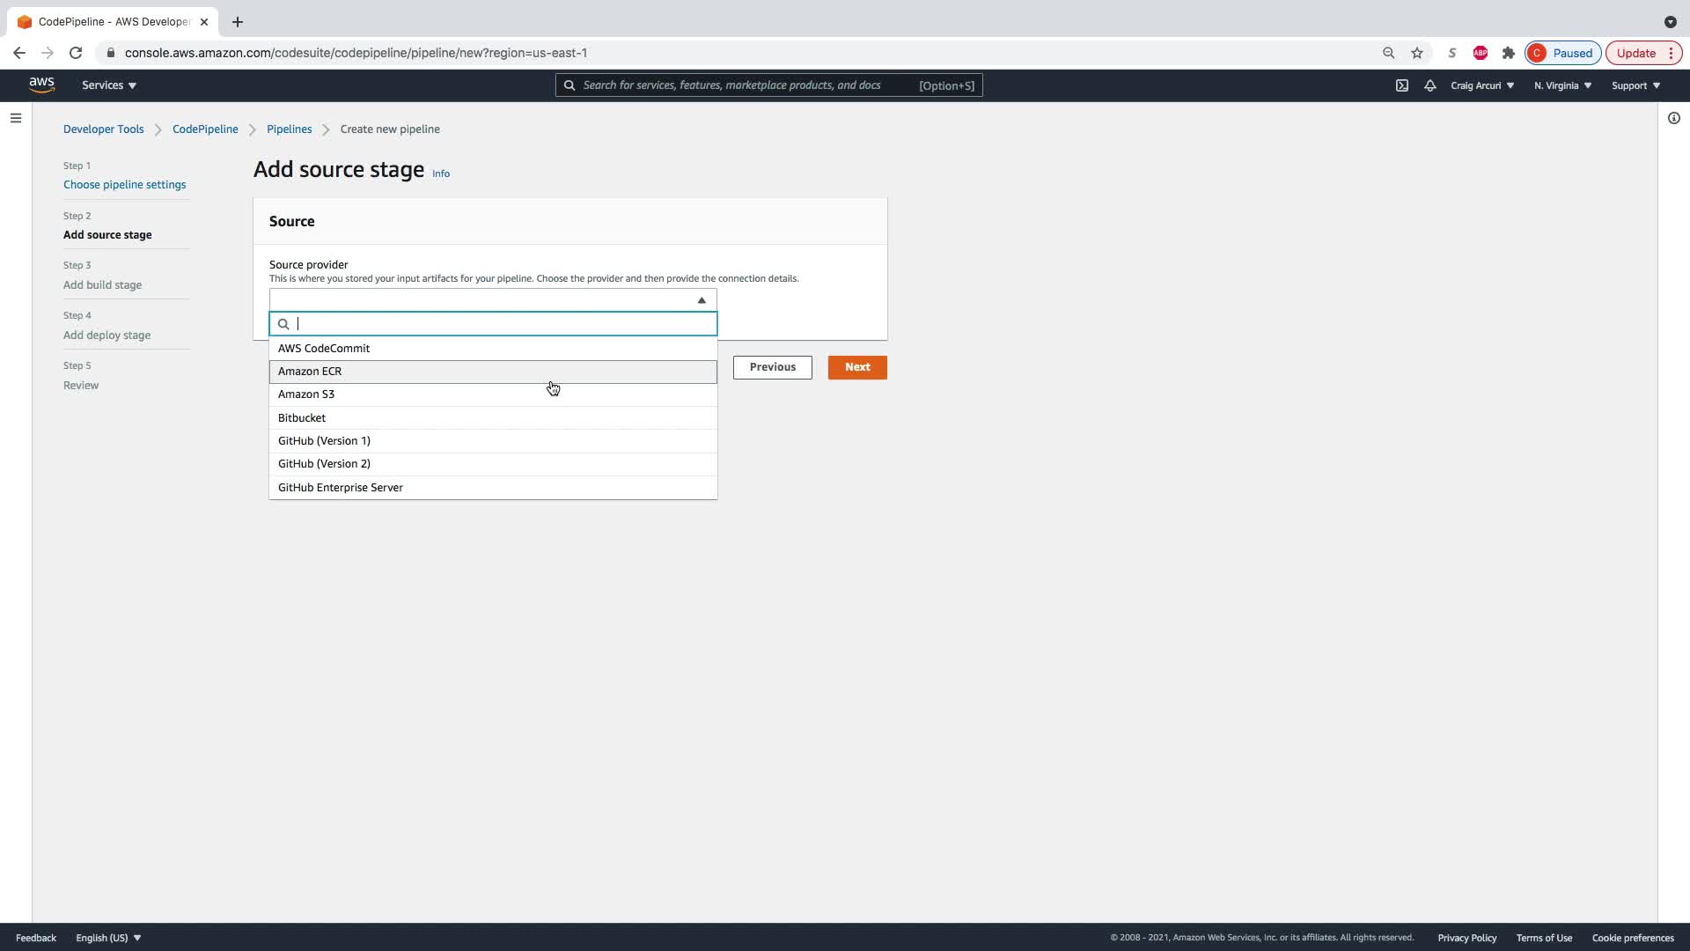The height and width of the screenshot is (951, 1690).
Task: Choose GitHub (Version 2) option
Action: (324, 463)
